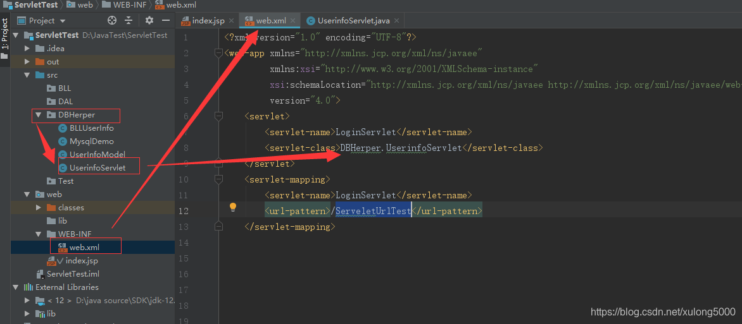Close the UserinfoServlet.java tab
This screenshot has height=324, width=742.
click(x=396, y=21)
